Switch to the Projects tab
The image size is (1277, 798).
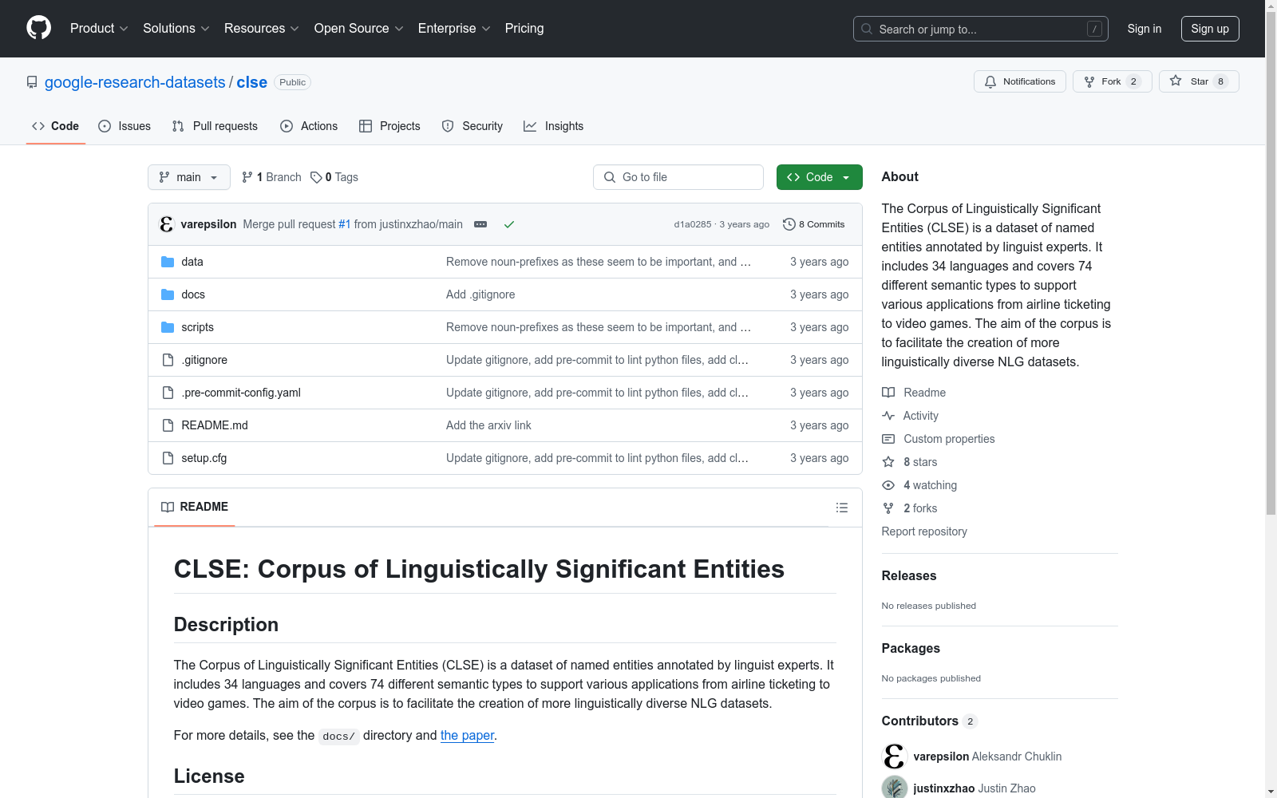pos(389,126)
